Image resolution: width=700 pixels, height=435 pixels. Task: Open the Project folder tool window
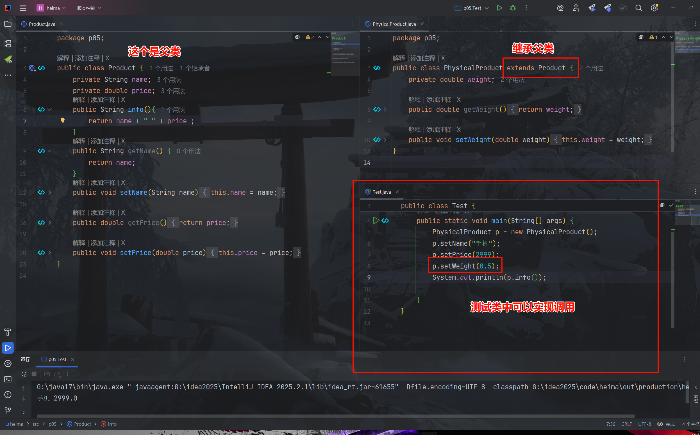(8, 24)
